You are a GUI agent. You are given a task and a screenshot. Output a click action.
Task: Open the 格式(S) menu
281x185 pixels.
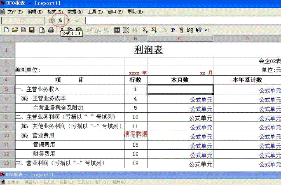[x=55, y=12]
